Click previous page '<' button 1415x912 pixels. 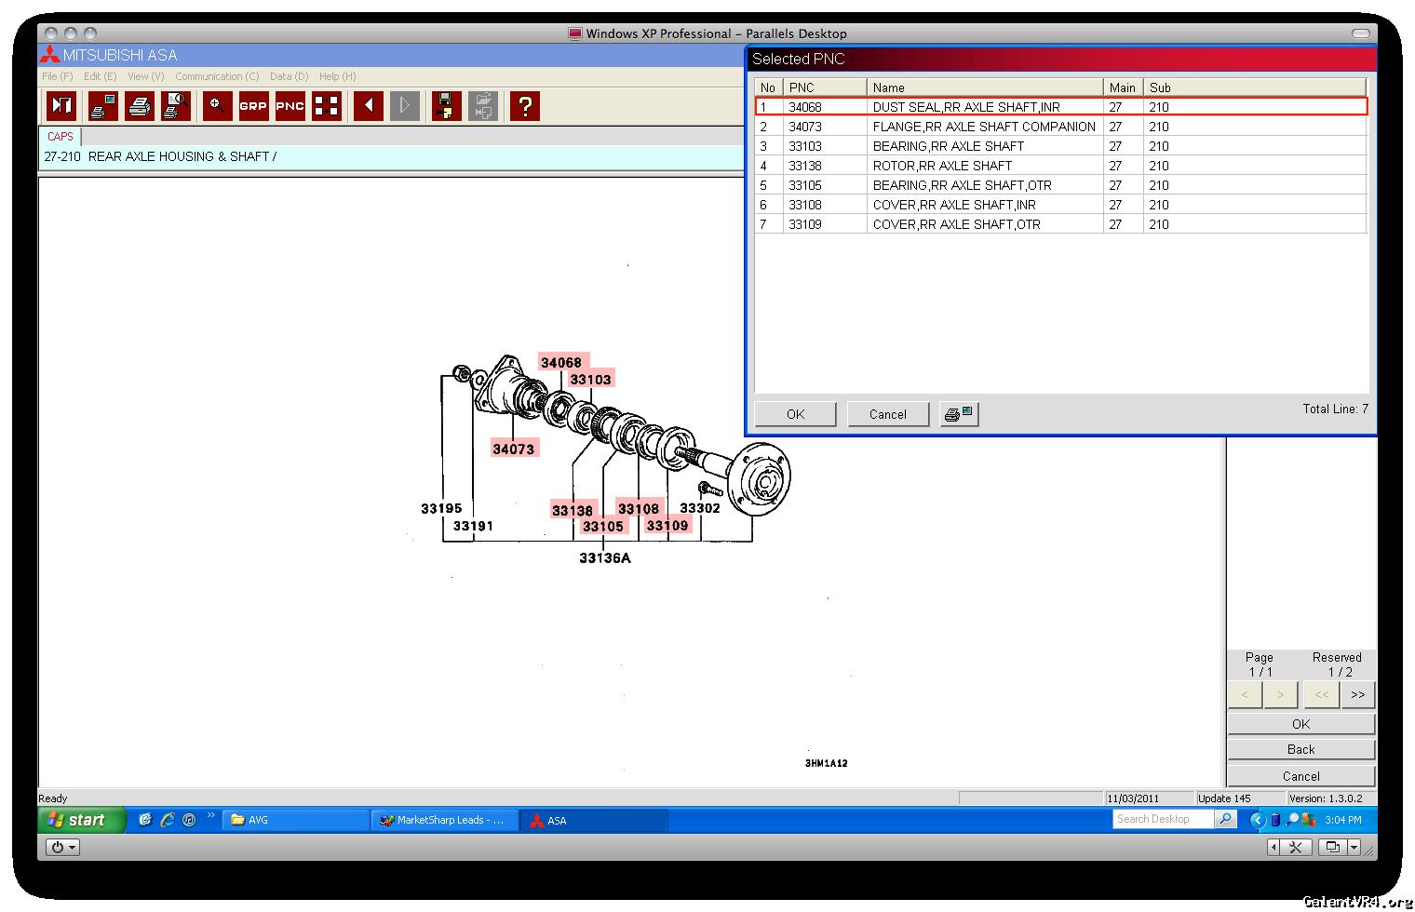1245,694
